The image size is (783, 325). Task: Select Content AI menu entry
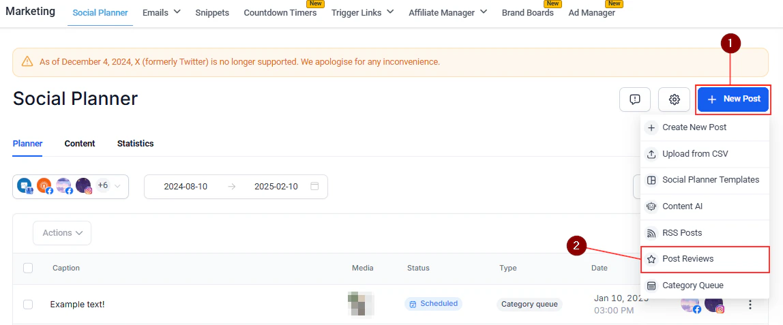(x=705, y=206)
